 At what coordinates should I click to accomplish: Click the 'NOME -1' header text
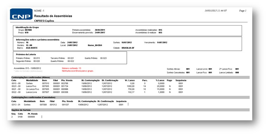tap(39, 11)
